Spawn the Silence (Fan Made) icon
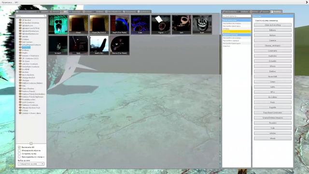The height and width of the screenshot is (174, 309). (120, 45)
